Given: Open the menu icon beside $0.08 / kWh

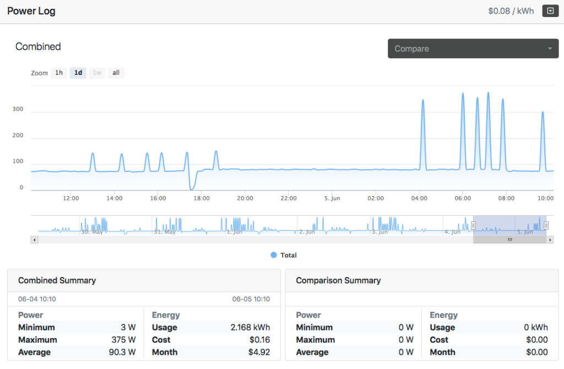Looking at the screenshot, I should (550, 11).
